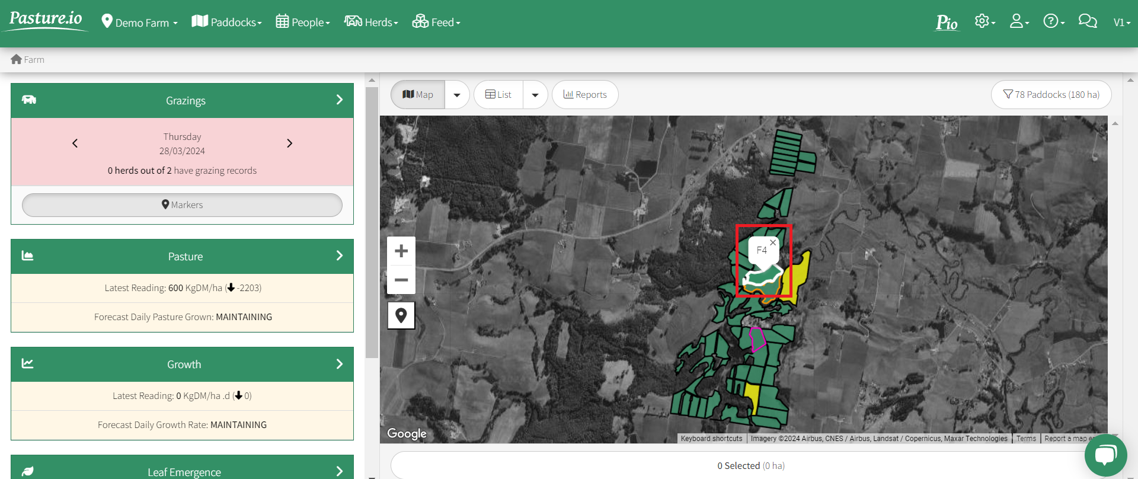Open the Reports view
This screenshot has width=1138, height=479.
pyautogui.click(x=585, y=95)
